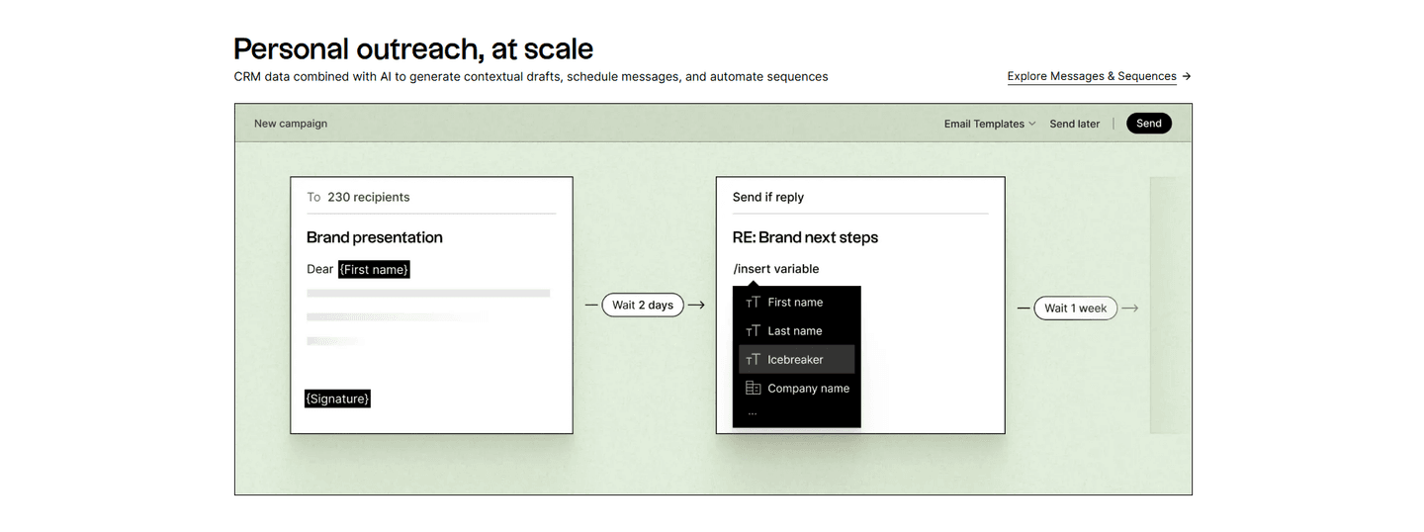Click the Email Templates chevron arrow
Screen dimensions: 1424x532
pos(1032,124)
